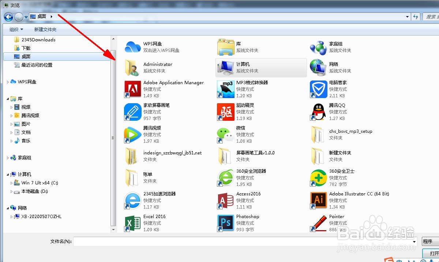The image size is (439, 262).
Task: Select the Adobe Illustrator CC shortcut icon
Action: [318, 201]
